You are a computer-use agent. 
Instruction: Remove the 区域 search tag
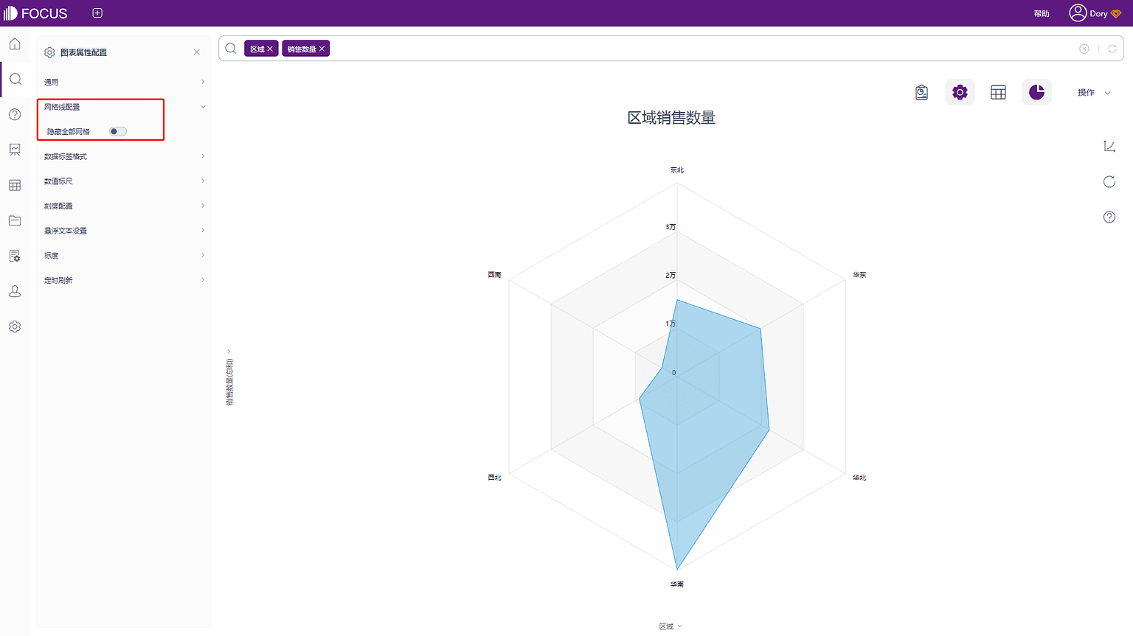pyautogui.click(x=270, y=49)
